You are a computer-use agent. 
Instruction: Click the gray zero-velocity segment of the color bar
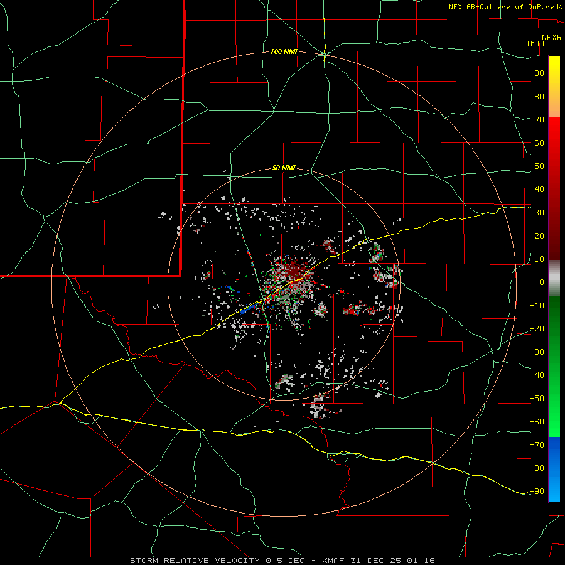pos(554,278)
